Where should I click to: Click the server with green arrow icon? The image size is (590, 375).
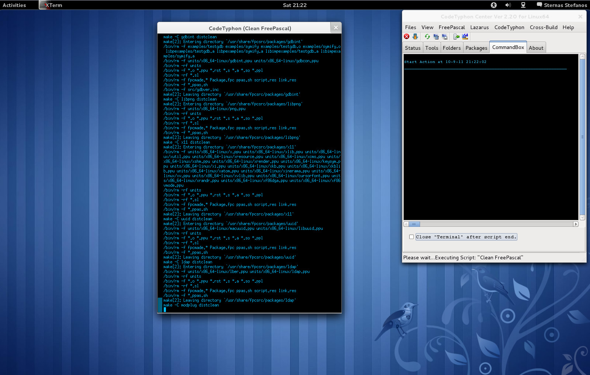[x=457, y=36]
